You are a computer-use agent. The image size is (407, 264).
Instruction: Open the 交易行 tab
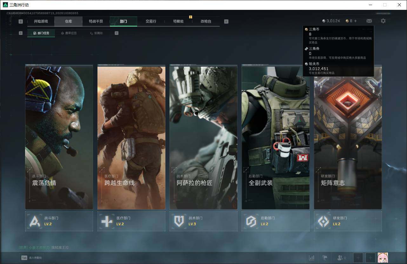coord(151,21)
